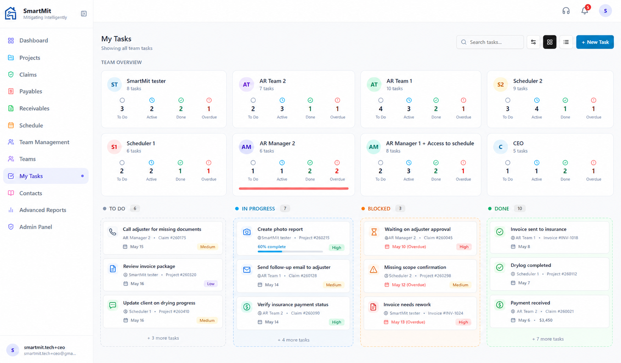Screen dimensions: 621x363
Task: Open Dashboard in sidebar
Action: pos(46,41)
